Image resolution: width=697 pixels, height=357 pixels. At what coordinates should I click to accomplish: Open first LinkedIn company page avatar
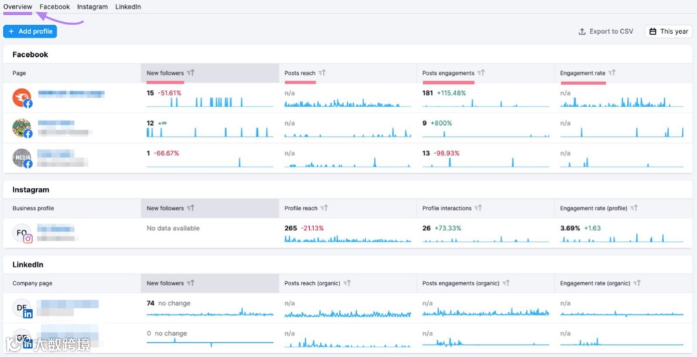22,308
